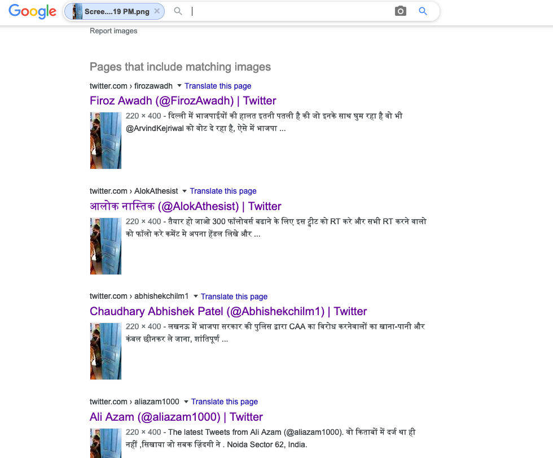This screenshot has width=553, height=458.
Task: Click the camera search-by-image icon
Action: click(400, 11)
